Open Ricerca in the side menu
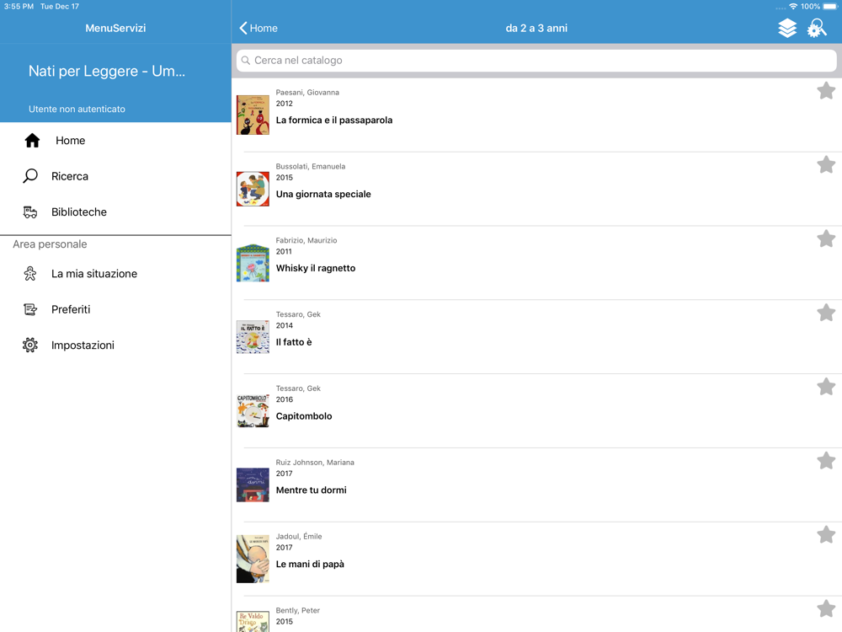 pos(115,176)
